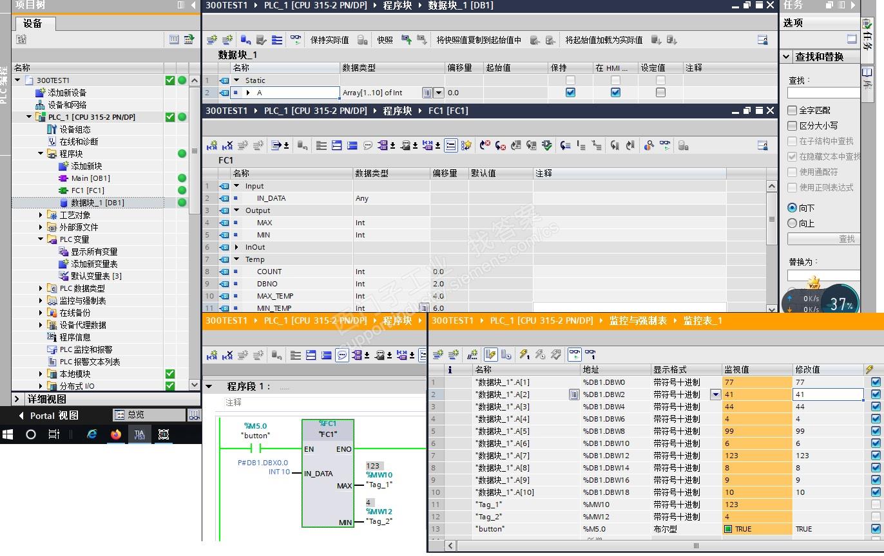Select the 设备 tab in project tree
Screen dimensions: 884x556
tap(33, 23)
